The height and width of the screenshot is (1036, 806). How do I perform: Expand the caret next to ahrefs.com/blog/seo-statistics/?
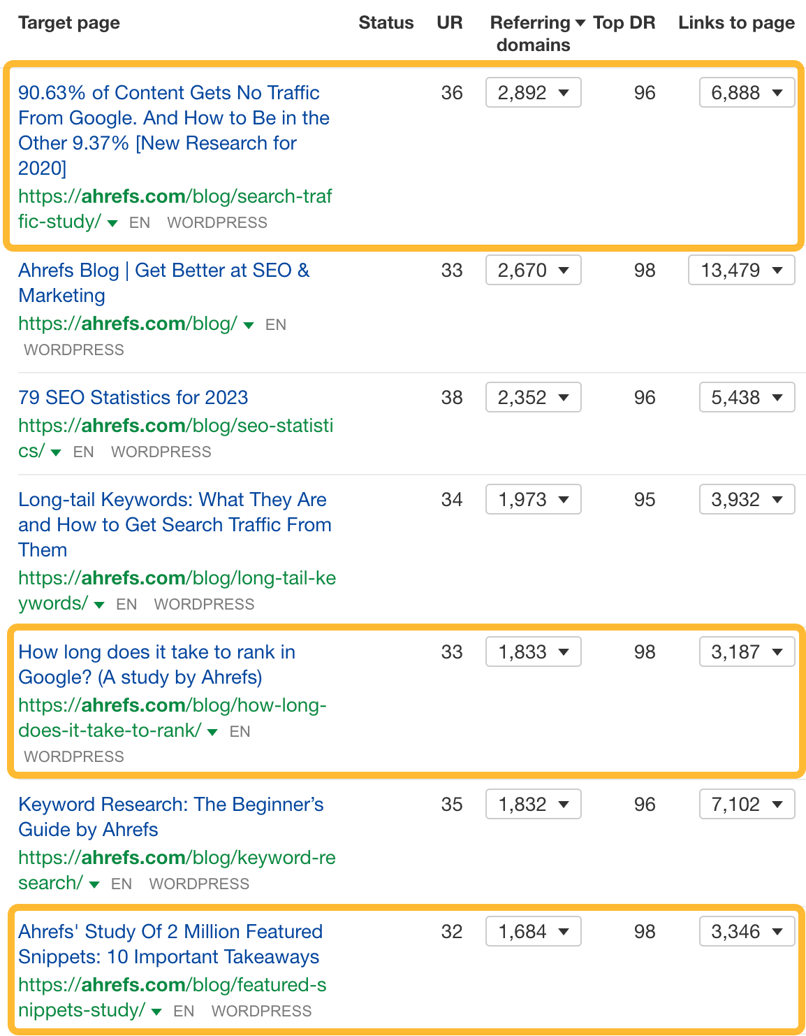coord(56,452)
